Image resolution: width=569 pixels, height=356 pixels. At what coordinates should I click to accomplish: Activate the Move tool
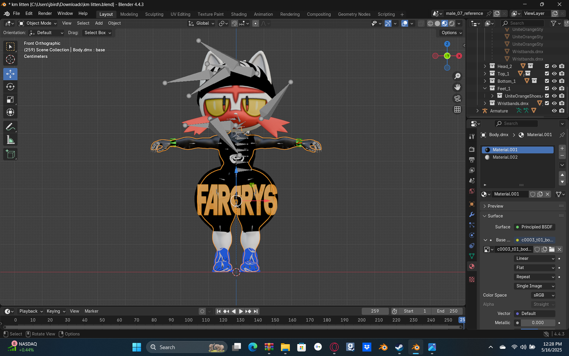tap(10, 73)
